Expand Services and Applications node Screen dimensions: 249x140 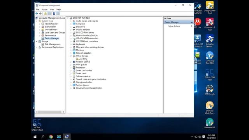[x=37, y=47]
